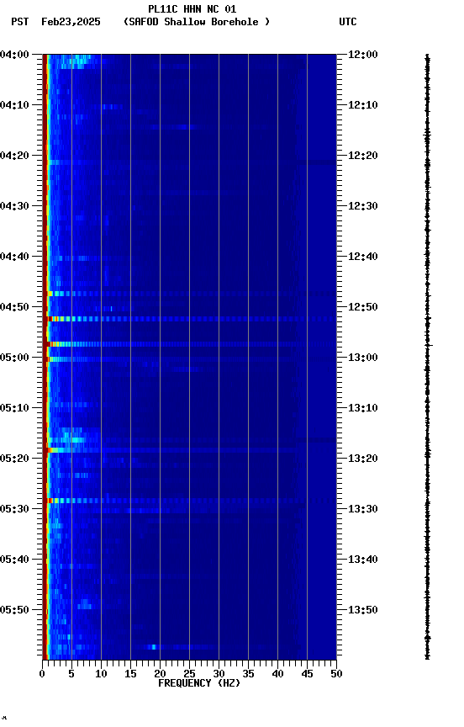Click the 04:30 PST time label

click(14, 206)
